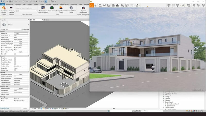
Task: Select the Detail Level 'Fine' value
Action: point(21,38)
